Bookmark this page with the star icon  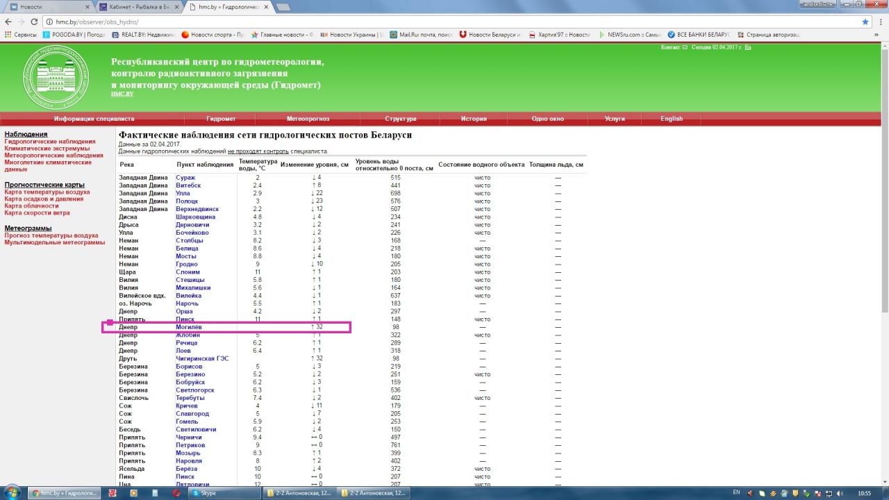click(865, 22)
